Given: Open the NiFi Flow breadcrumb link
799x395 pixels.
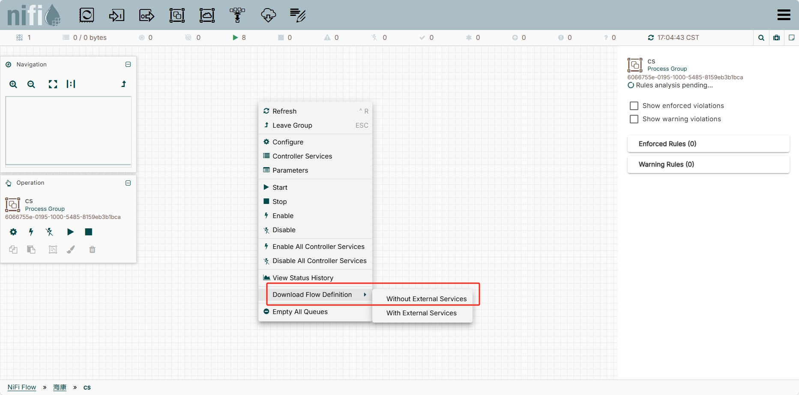Looking at the screenshot, I should [x=22, y=387].
